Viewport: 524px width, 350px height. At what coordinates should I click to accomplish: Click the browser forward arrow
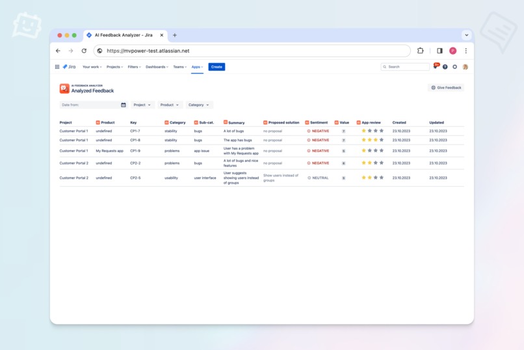click(x=71, y=51)
